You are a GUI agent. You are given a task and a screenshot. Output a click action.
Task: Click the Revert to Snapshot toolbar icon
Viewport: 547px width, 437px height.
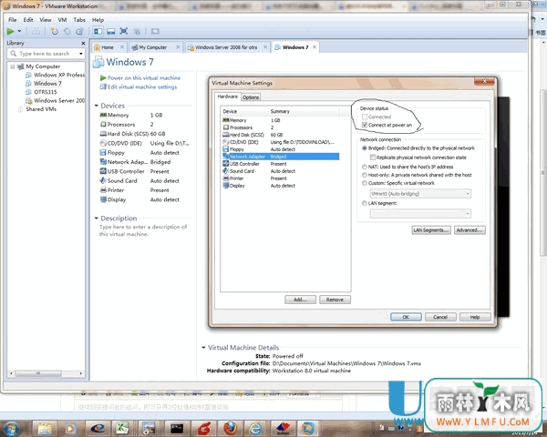tap(67, 31)
